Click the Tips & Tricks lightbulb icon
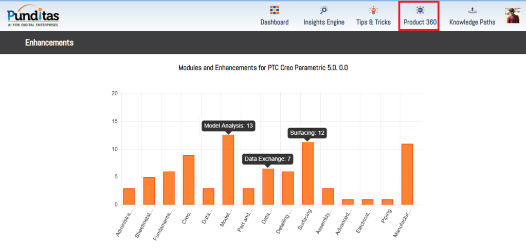This screenshot has width=526, height=248. (373, 10)
